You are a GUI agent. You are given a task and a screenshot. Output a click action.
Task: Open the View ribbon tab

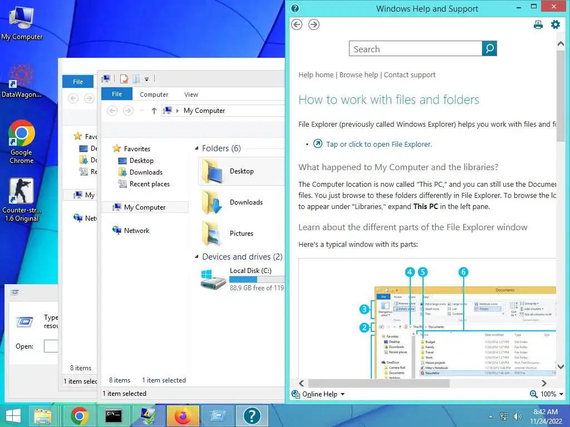191,95
